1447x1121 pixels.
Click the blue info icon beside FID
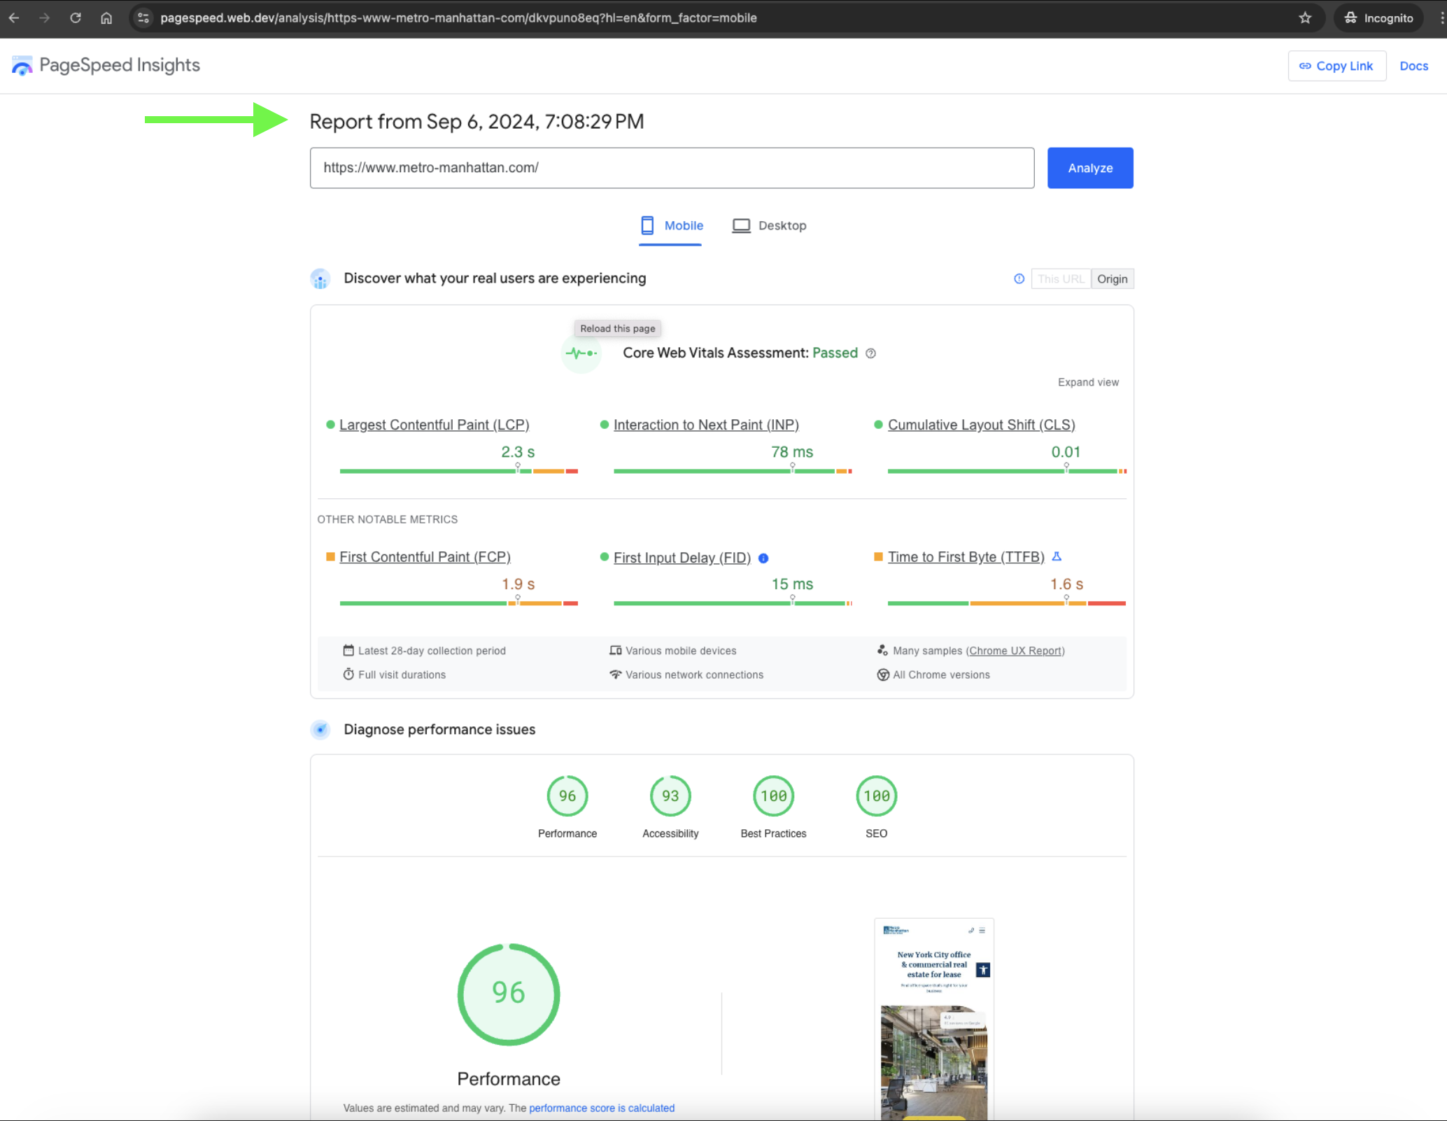(x=763, y=558)
